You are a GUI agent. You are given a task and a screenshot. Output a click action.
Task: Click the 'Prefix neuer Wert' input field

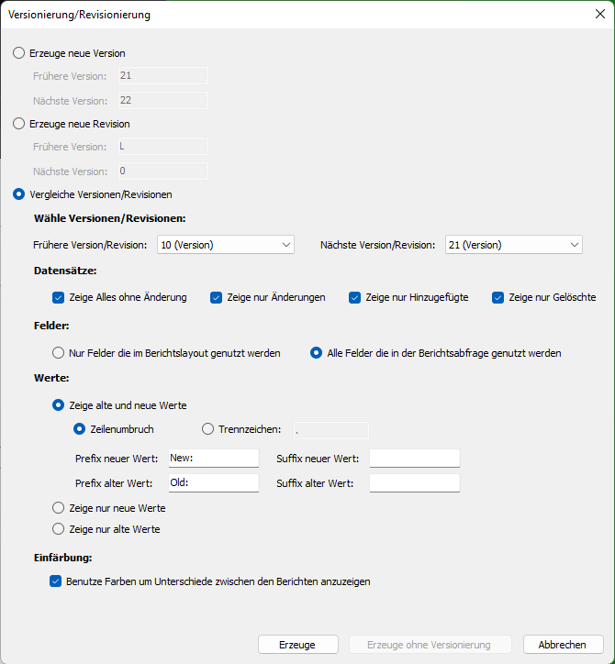coord(213,459)
